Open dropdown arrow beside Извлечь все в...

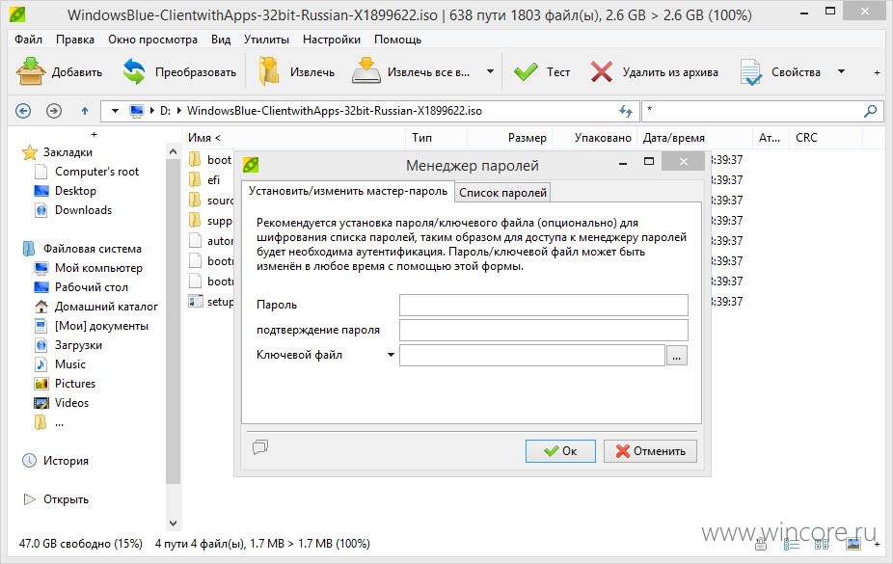pyautogui.click(x=490, y=71)
